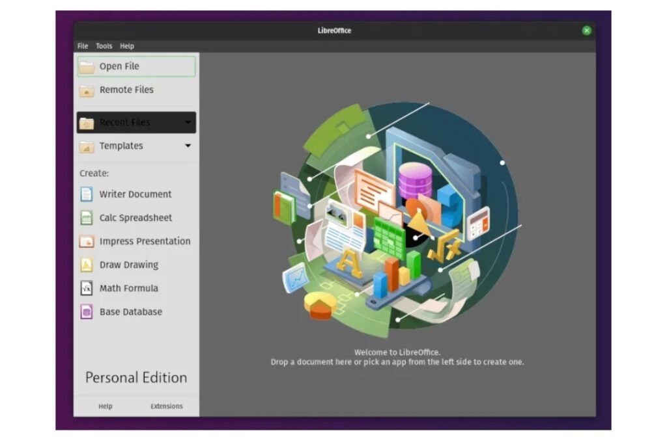Click the Math Formula icon
The width and height of the screenshot is (667, 448).
(x=87, y=288)
